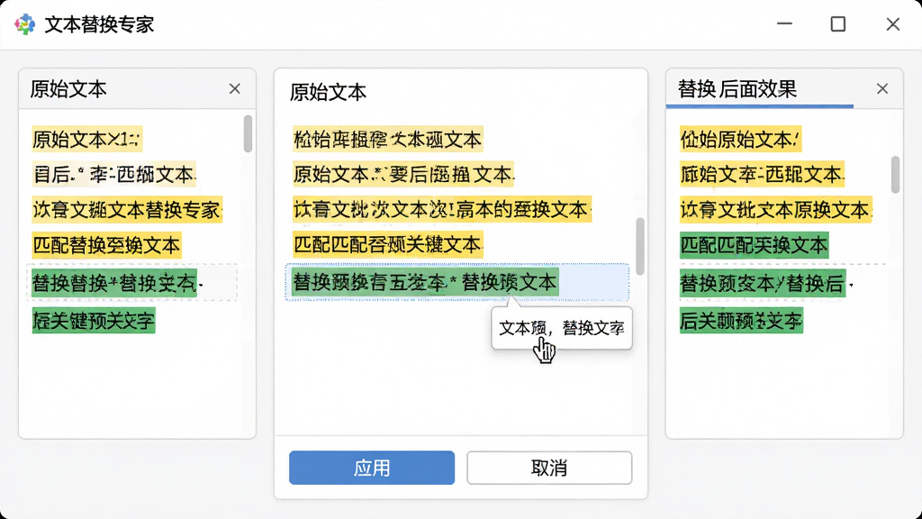Minimize the 文本替换专家 window

pos(784,24)
